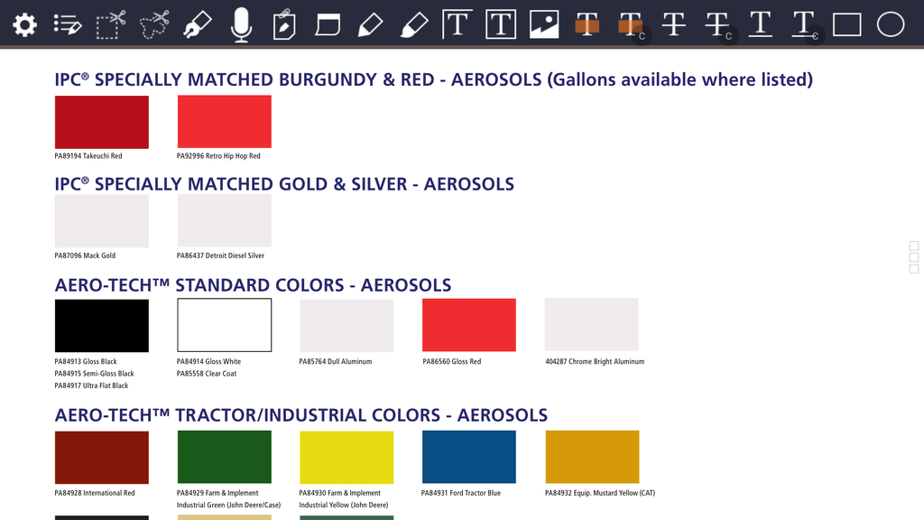Viewport: 924px width, 520px height.
Task: Select the sticky note tool
Action: (x=328, y=24)
